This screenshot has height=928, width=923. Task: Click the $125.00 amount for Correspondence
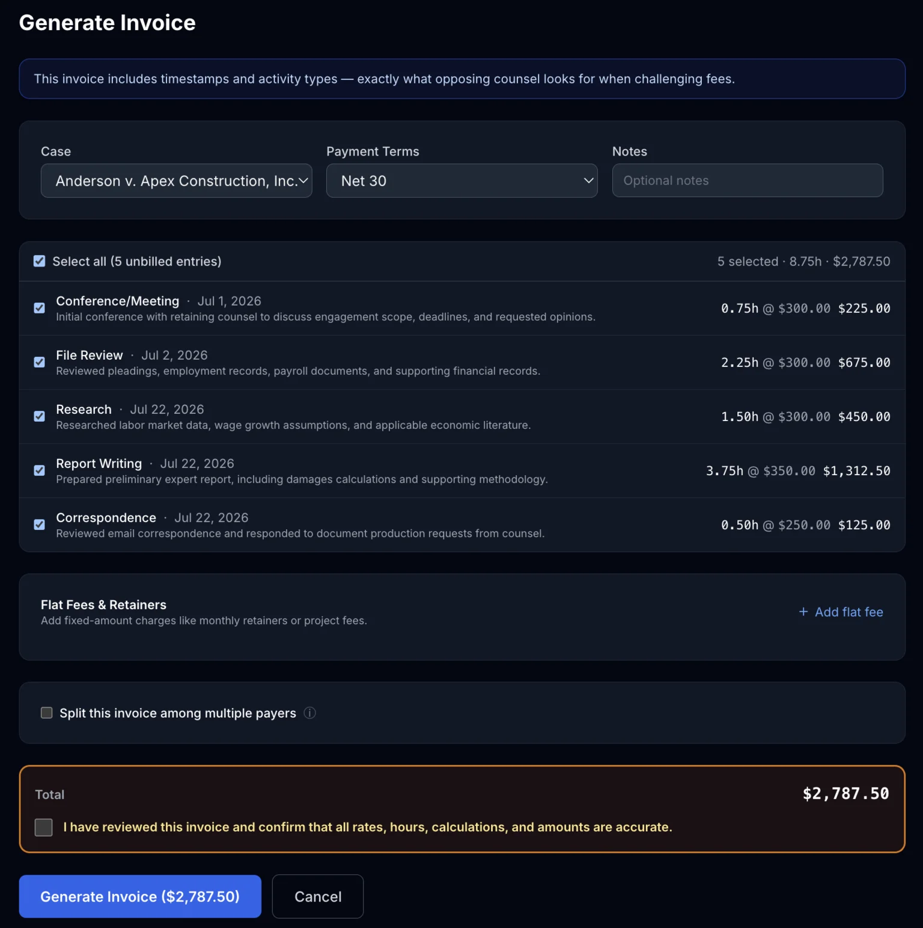(x=864, y=525)
